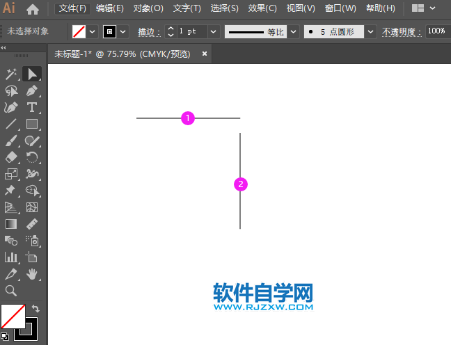
Task: Open the stroke weight dropdown
Action: click(214, 31)
